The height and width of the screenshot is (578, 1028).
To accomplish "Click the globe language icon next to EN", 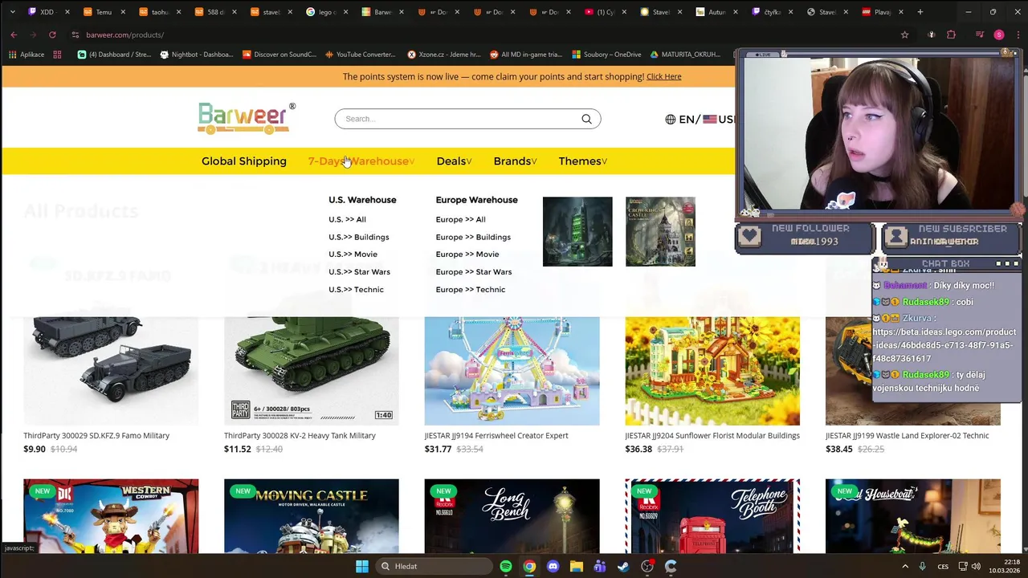I will click(x=670, y=119).
